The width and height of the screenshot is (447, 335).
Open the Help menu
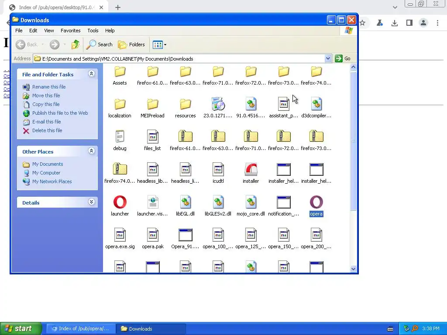110,31
